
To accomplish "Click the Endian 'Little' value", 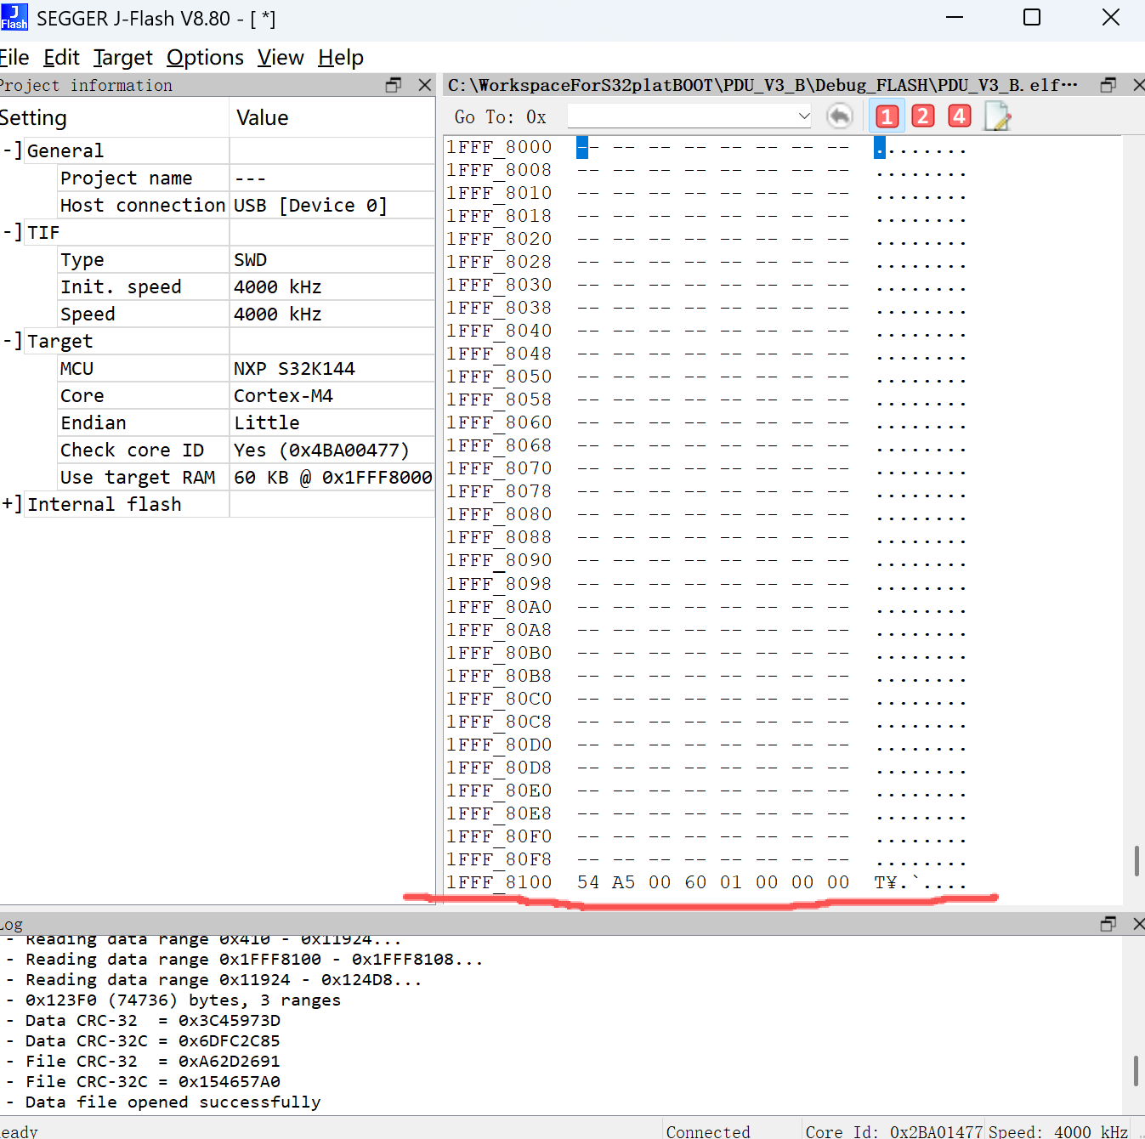I will 266,422.
